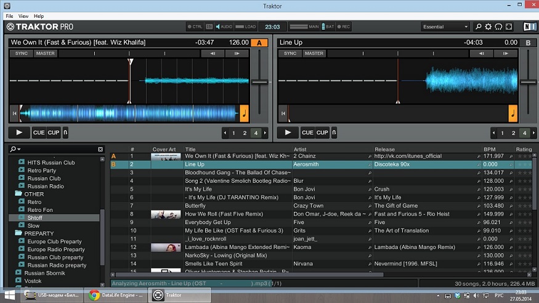Nudge deck B tempo bend backward
The height and width of the screenshot is (303, 539).
[x=482, y=53]
